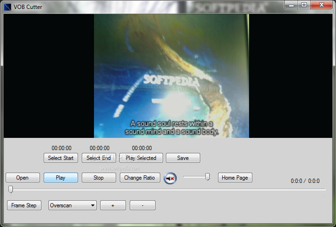Screen dimensions: 336x227
Task: Open a video file
Action: tap(23, 178)
